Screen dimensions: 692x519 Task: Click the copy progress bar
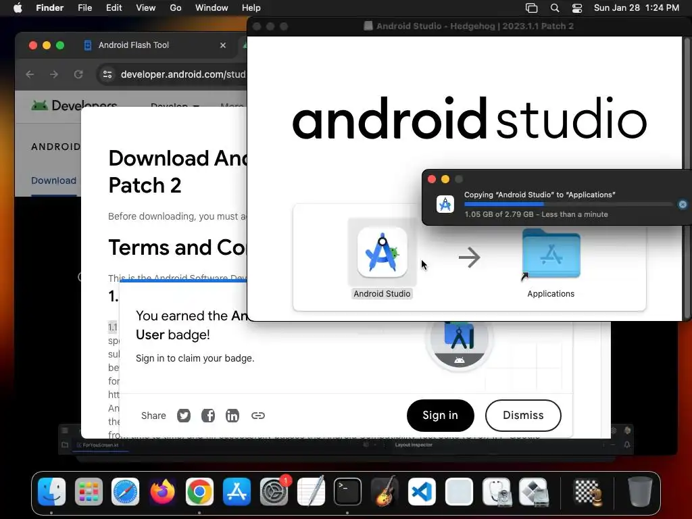[x=568, y=204]
